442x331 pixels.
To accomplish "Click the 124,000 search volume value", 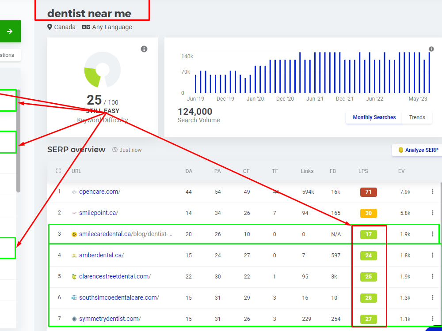I will click(x=195, y=112).
